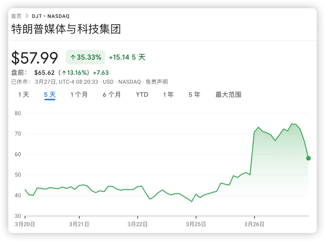
Task: Open the DJT · NASDAQ breadcrumb
Action: [50, 16]
